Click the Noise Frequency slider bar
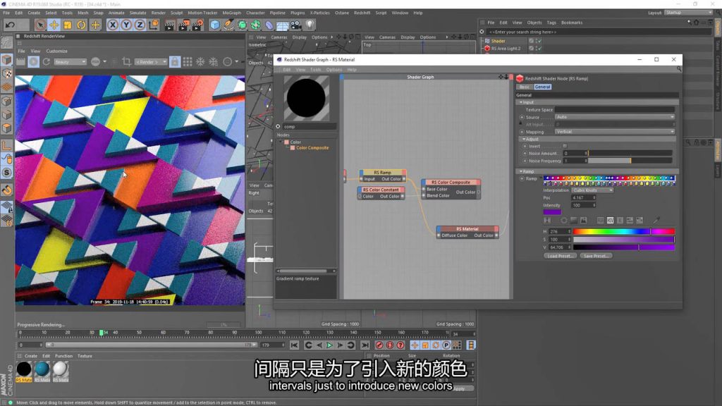 click(630, 161)
